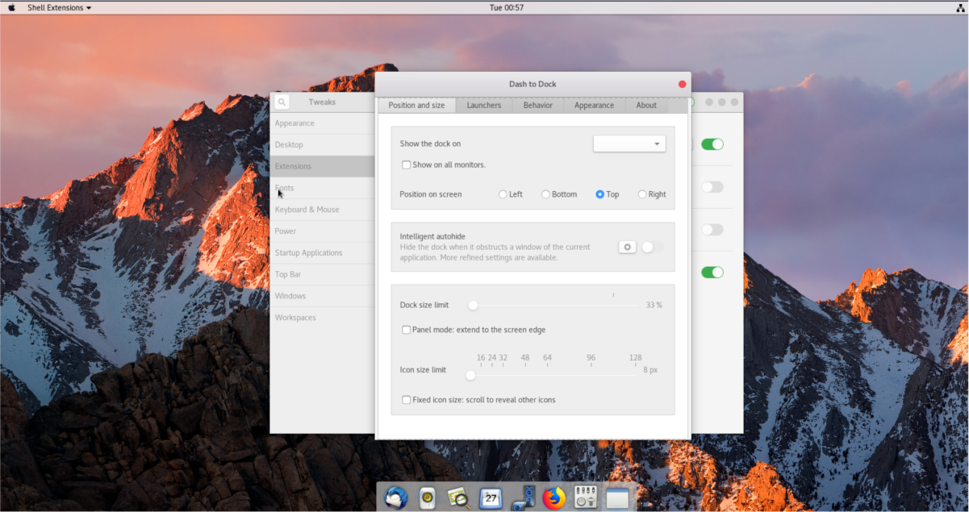Launch Firefox from the dock
The width and height of the screenshot is (969, 512).
[553, 497]
